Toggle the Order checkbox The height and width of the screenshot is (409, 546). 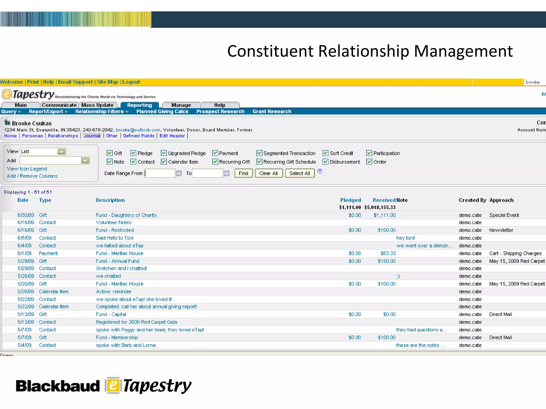pyautogui.click(x=369, y=161)
